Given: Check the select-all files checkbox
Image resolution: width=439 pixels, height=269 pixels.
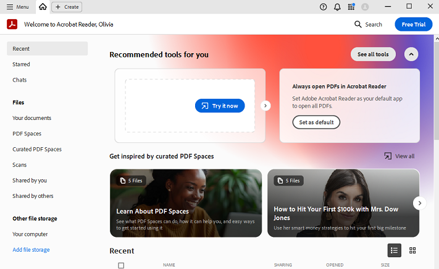Looking at the screenshot, I should [121, 265].
